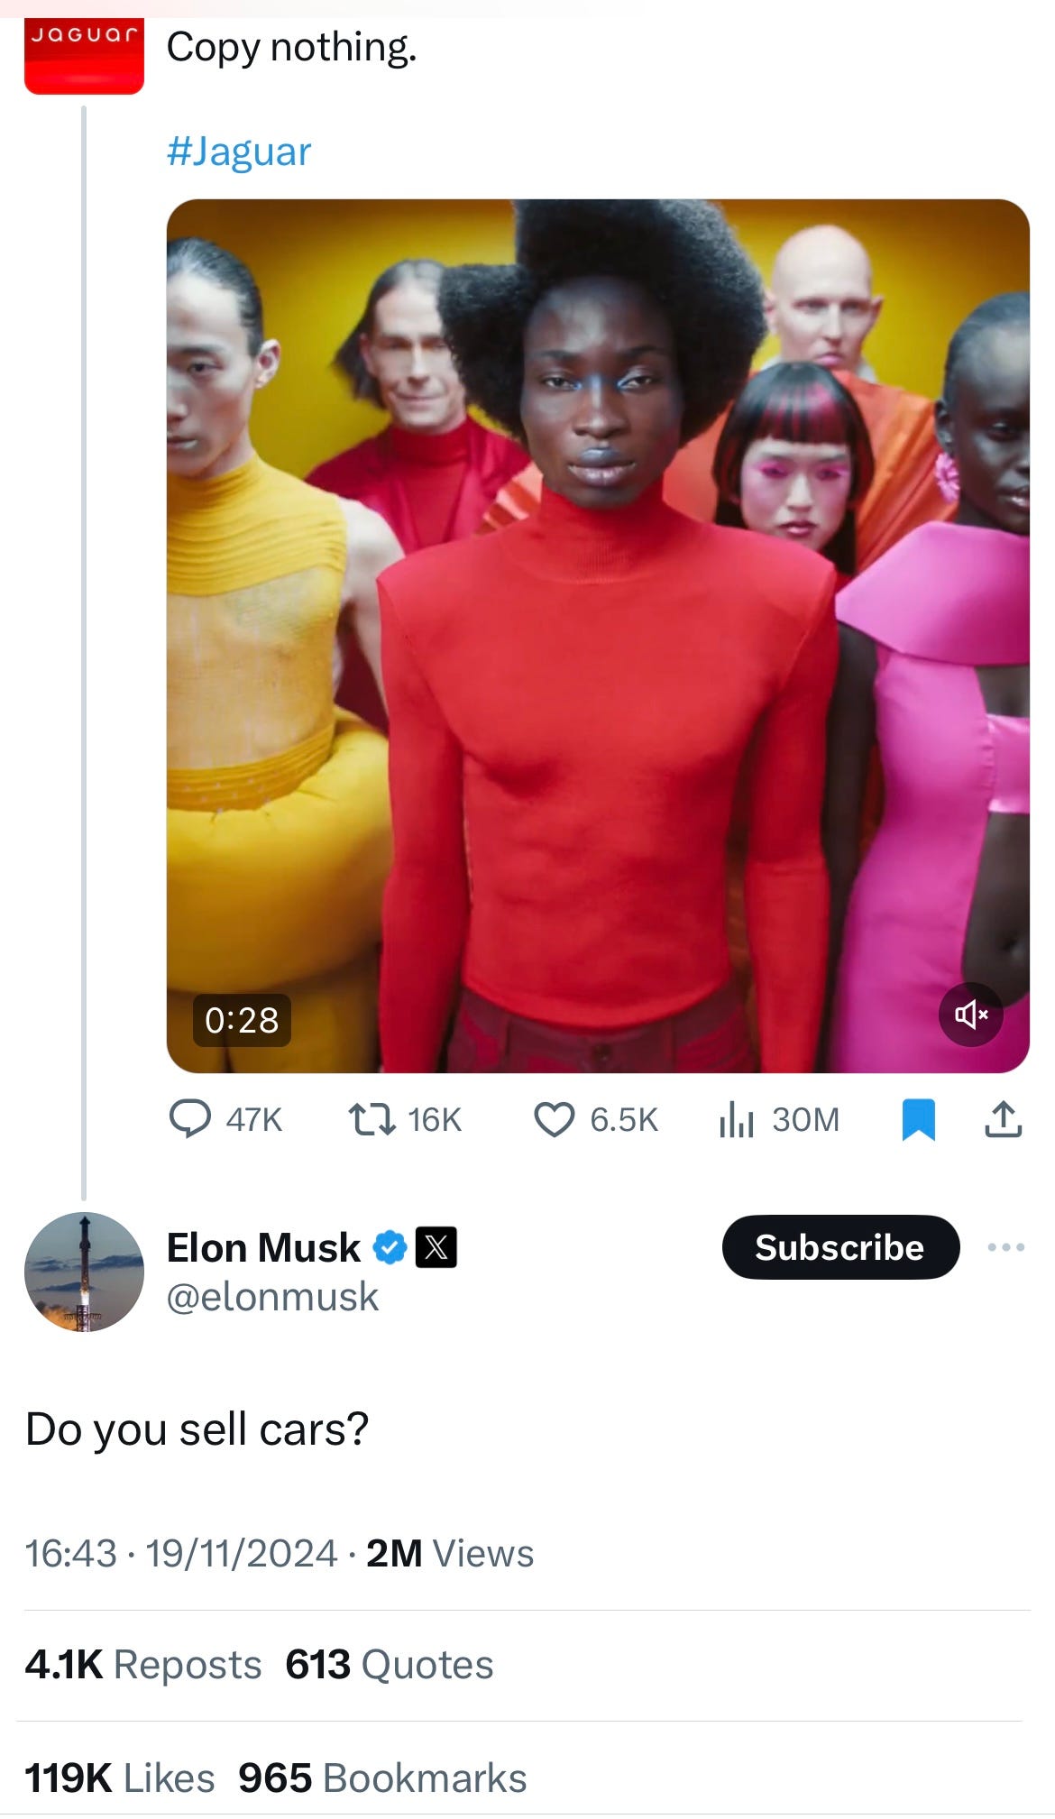Share the tweet via upload icon

pyautogui.click(x=1003, y=1119)
